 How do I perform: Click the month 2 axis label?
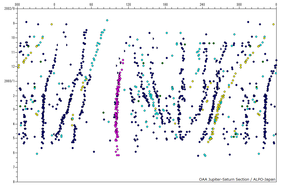[14, 96]
